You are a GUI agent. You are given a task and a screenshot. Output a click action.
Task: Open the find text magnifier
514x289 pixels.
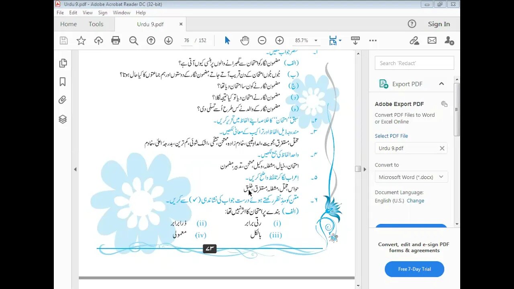134,41
